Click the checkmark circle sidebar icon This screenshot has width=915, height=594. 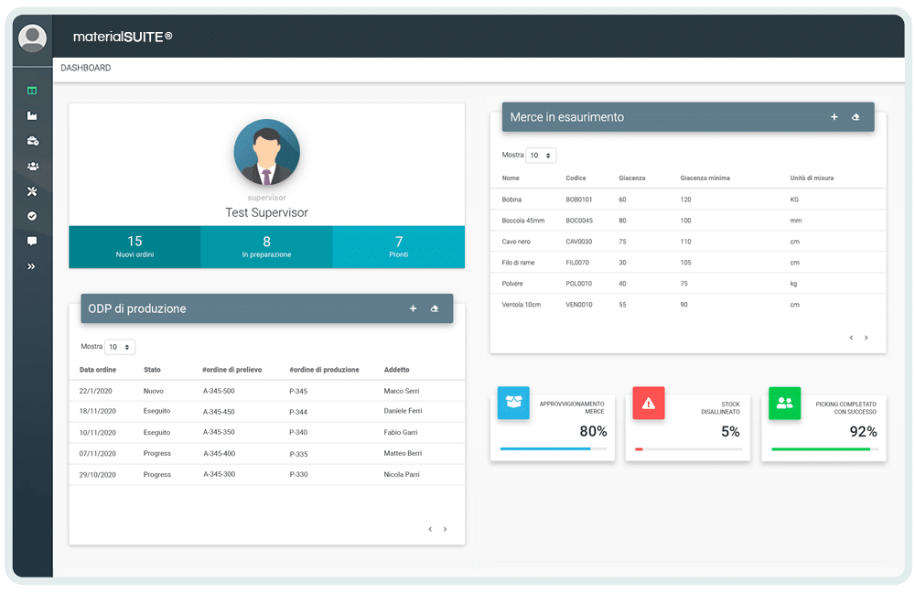click(x=32, y=216)
